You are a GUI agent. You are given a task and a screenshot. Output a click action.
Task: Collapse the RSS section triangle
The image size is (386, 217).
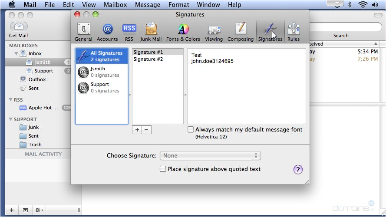10,100
